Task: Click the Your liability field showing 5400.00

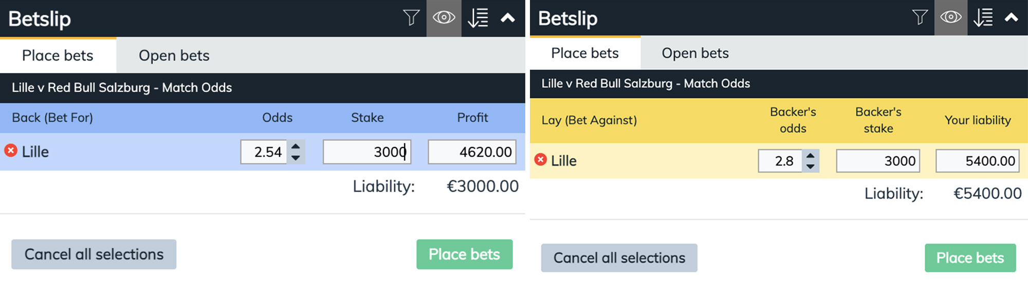Action: tap(977, 161)
